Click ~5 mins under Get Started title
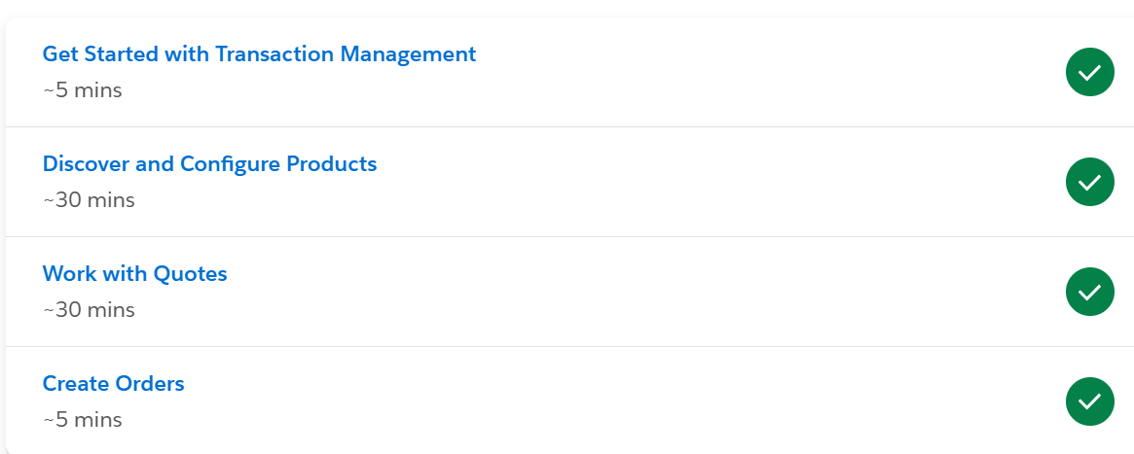The width and height of the screenshot is (1134, 454). click(x=83, y=91)
